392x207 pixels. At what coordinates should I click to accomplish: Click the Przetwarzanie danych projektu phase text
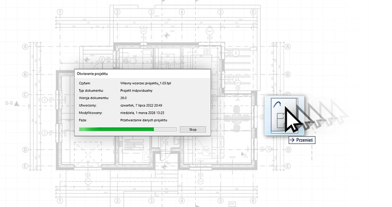click(144, 120)
